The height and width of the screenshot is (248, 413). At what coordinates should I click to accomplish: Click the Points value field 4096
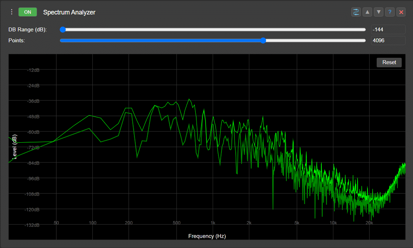point(388,41)
